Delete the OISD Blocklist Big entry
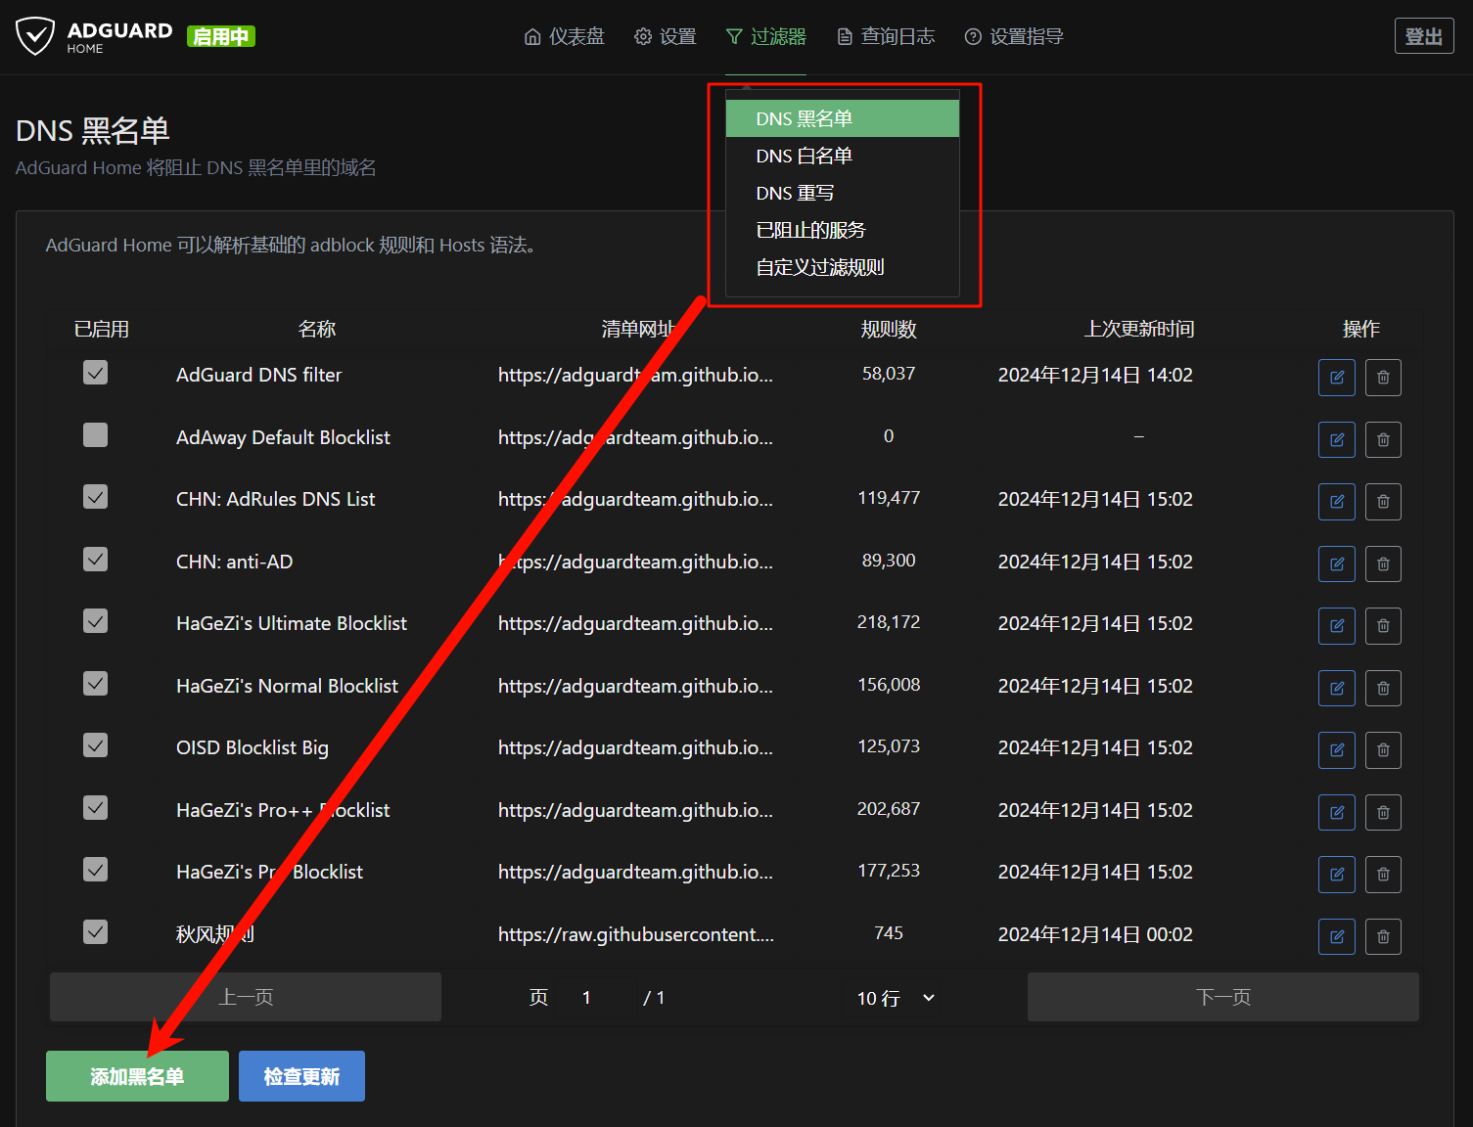This screenshot has height=1127, width=1473. [x=1383, y=750]
